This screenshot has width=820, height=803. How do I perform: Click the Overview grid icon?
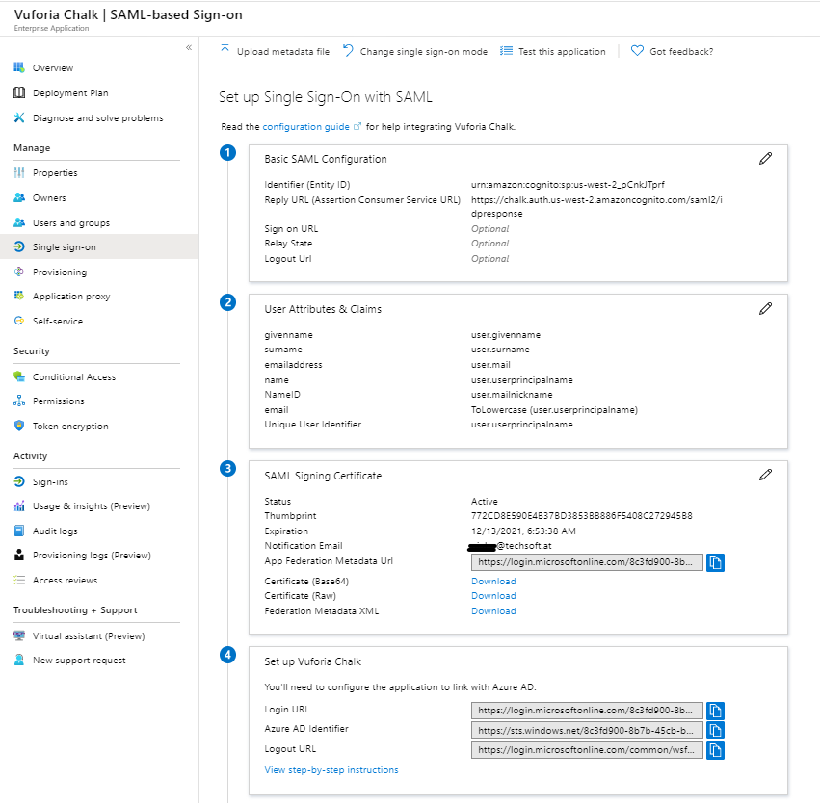tap(19, 67)
